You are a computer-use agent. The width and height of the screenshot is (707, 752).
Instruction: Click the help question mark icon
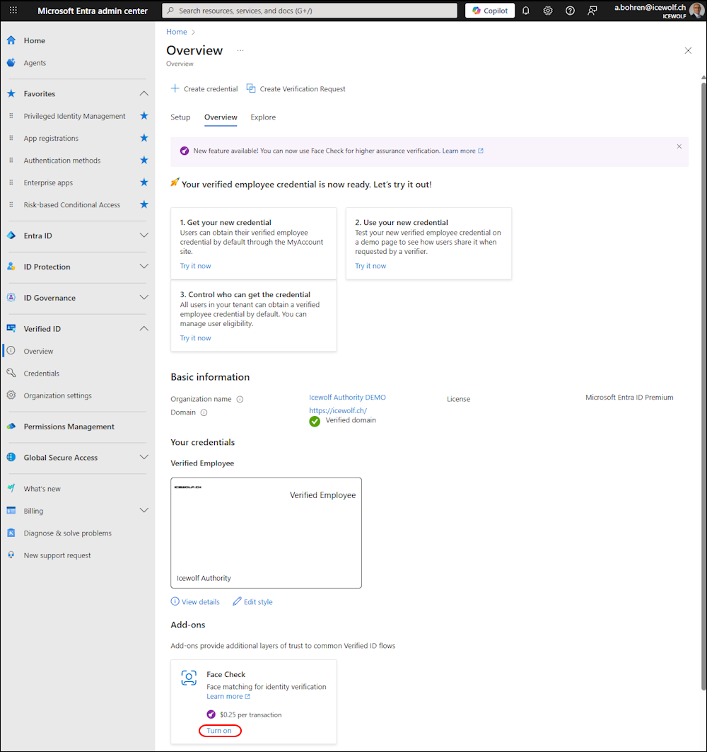pyautogui.click(x=570, y=11)
